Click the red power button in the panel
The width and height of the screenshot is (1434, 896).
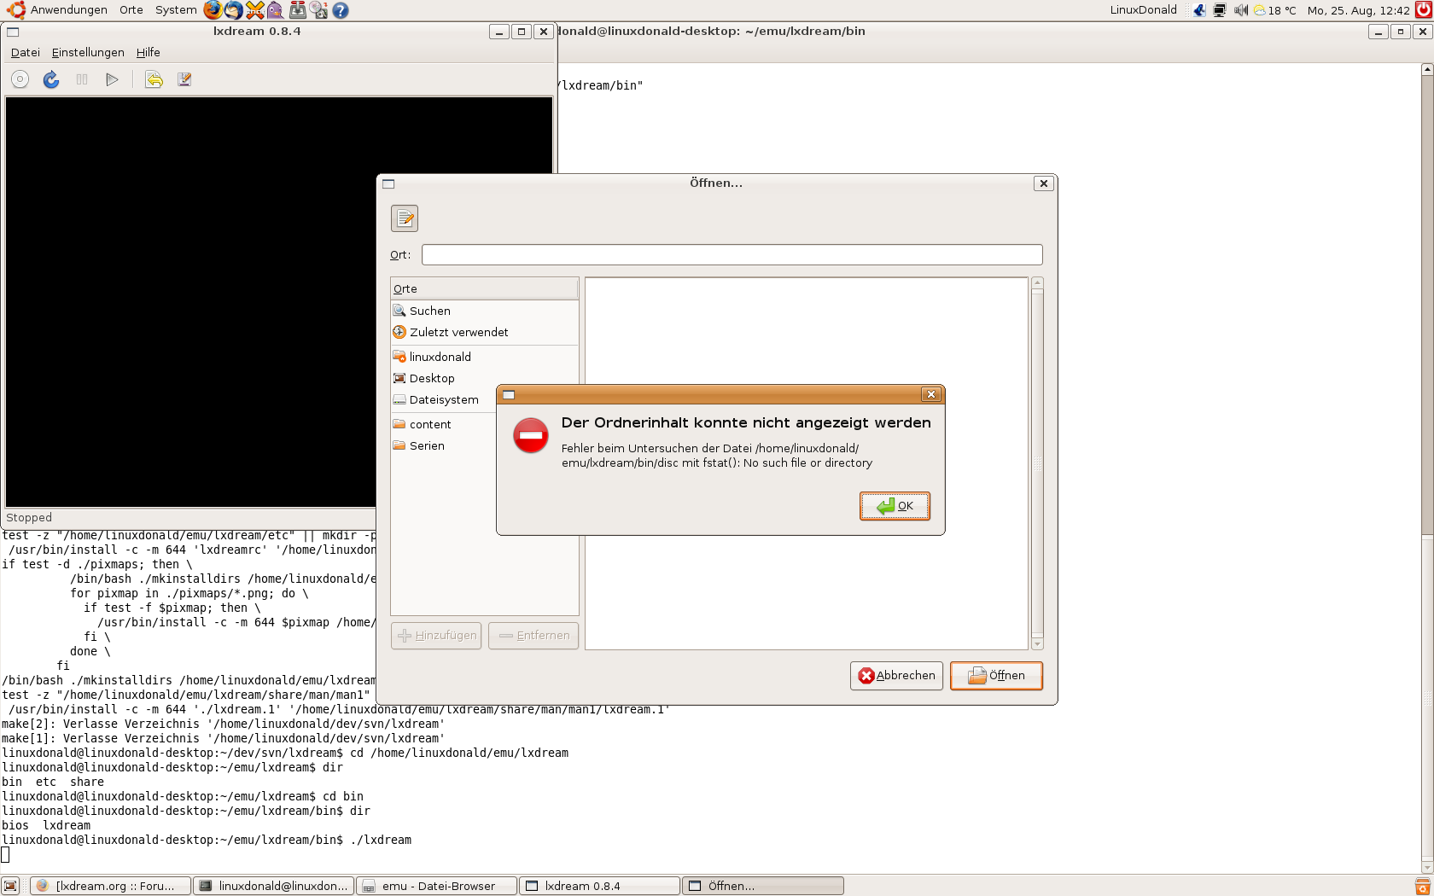tap(1423, 10)
